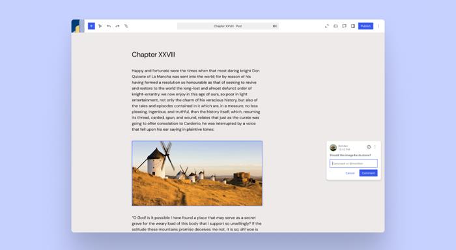The image size is (456, 250).
Task: Click the command palette keyboard shortcut hint
Action: point(274,26)
